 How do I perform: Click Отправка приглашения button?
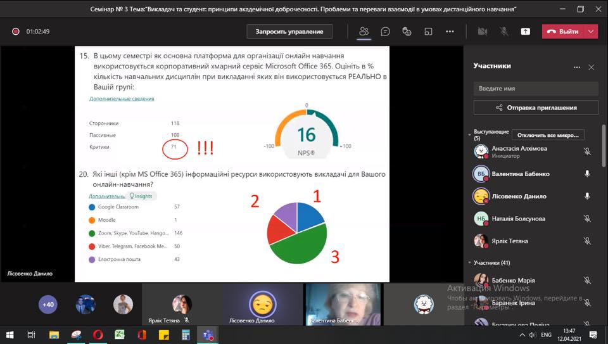536,108
